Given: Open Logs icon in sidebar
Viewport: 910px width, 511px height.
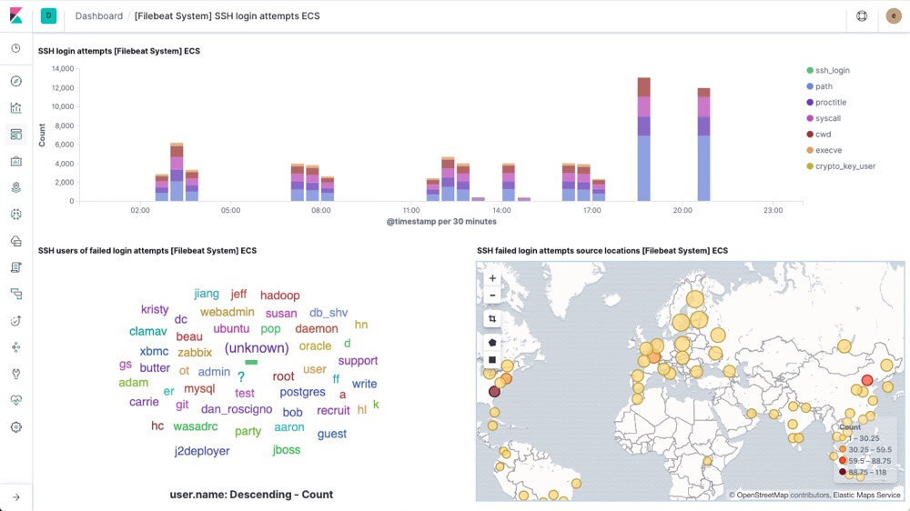Looking at the screenshot, I should (x=16, y=267).
